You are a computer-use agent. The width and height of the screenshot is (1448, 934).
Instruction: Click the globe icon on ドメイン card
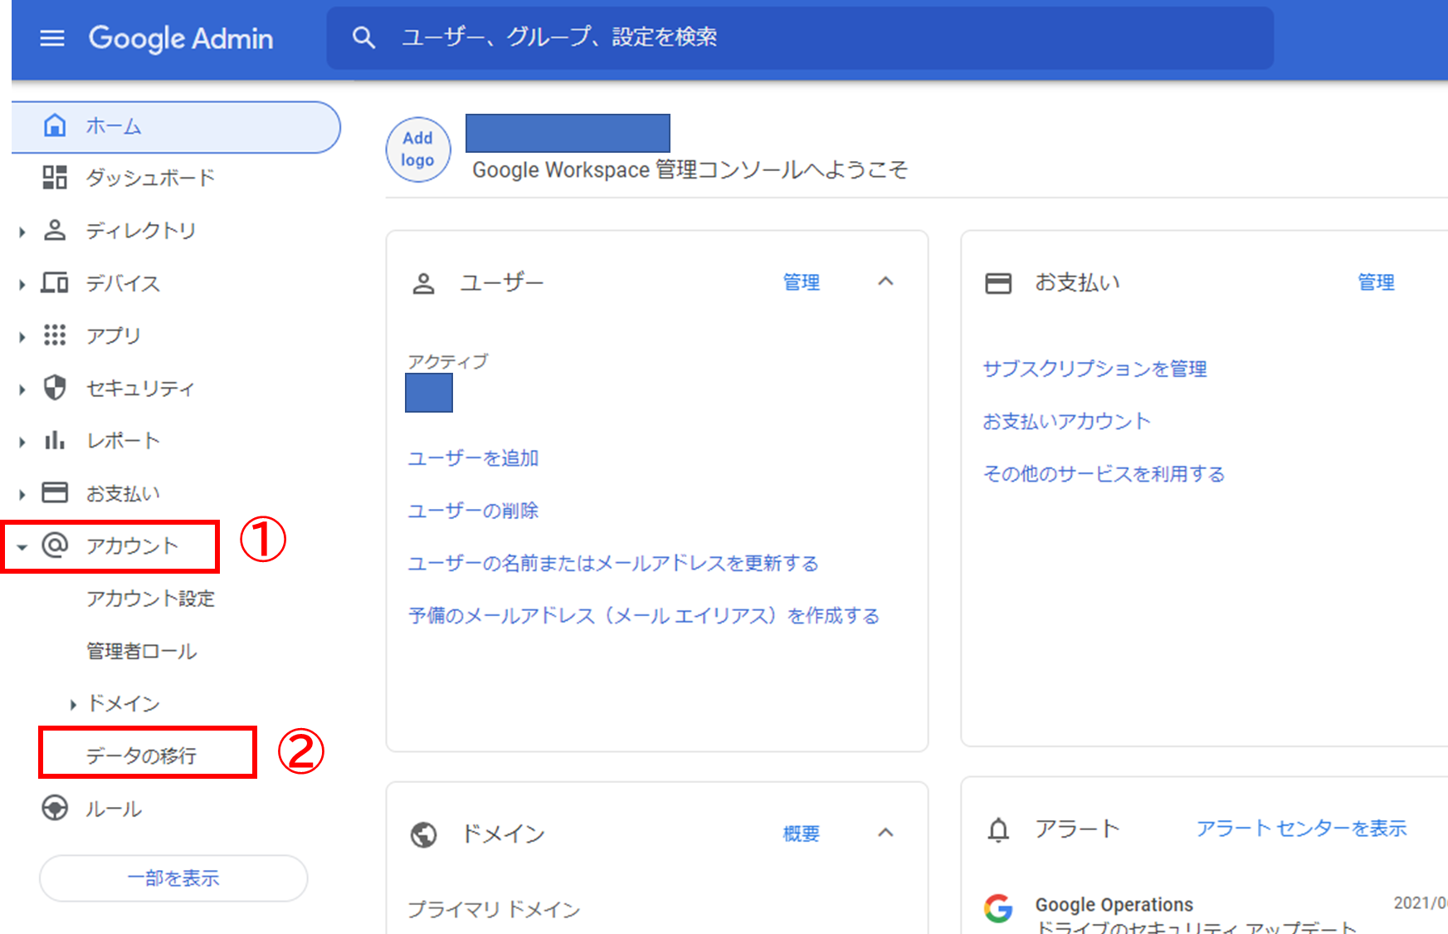424,834
